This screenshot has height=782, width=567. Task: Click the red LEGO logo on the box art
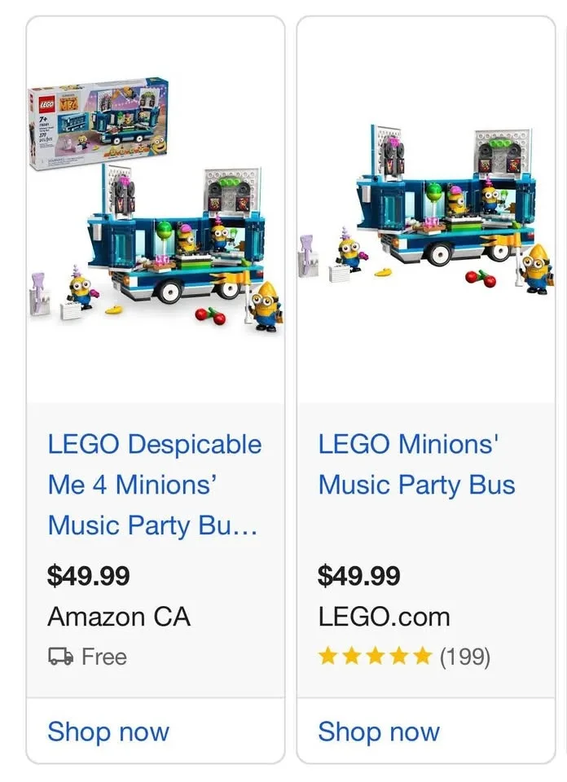tap(46, 104)
